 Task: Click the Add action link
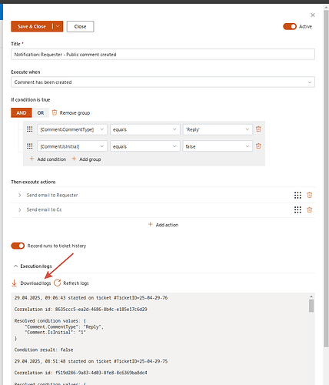pos(163,225)
